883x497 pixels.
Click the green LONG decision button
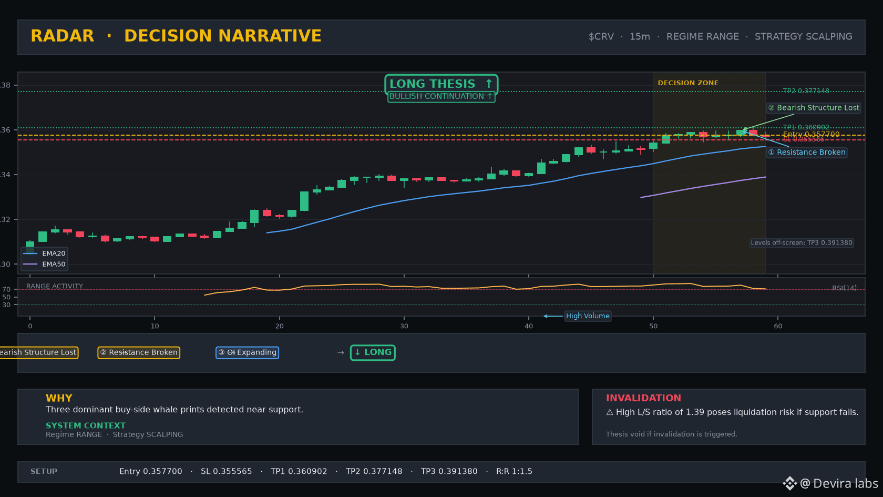coord(373,352)
